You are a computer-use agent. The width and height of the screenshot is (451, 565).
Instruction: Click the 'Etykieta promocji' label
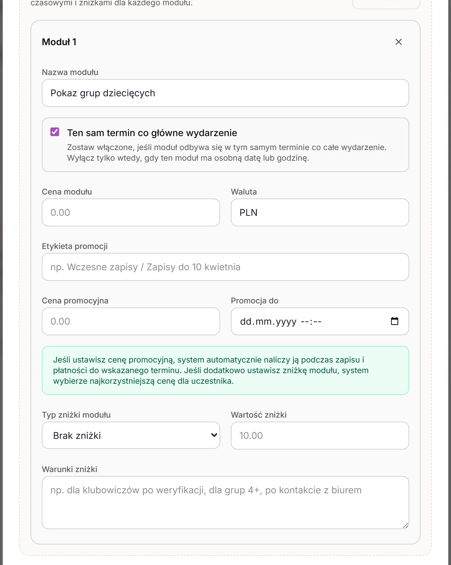click(x=75, y=246)
